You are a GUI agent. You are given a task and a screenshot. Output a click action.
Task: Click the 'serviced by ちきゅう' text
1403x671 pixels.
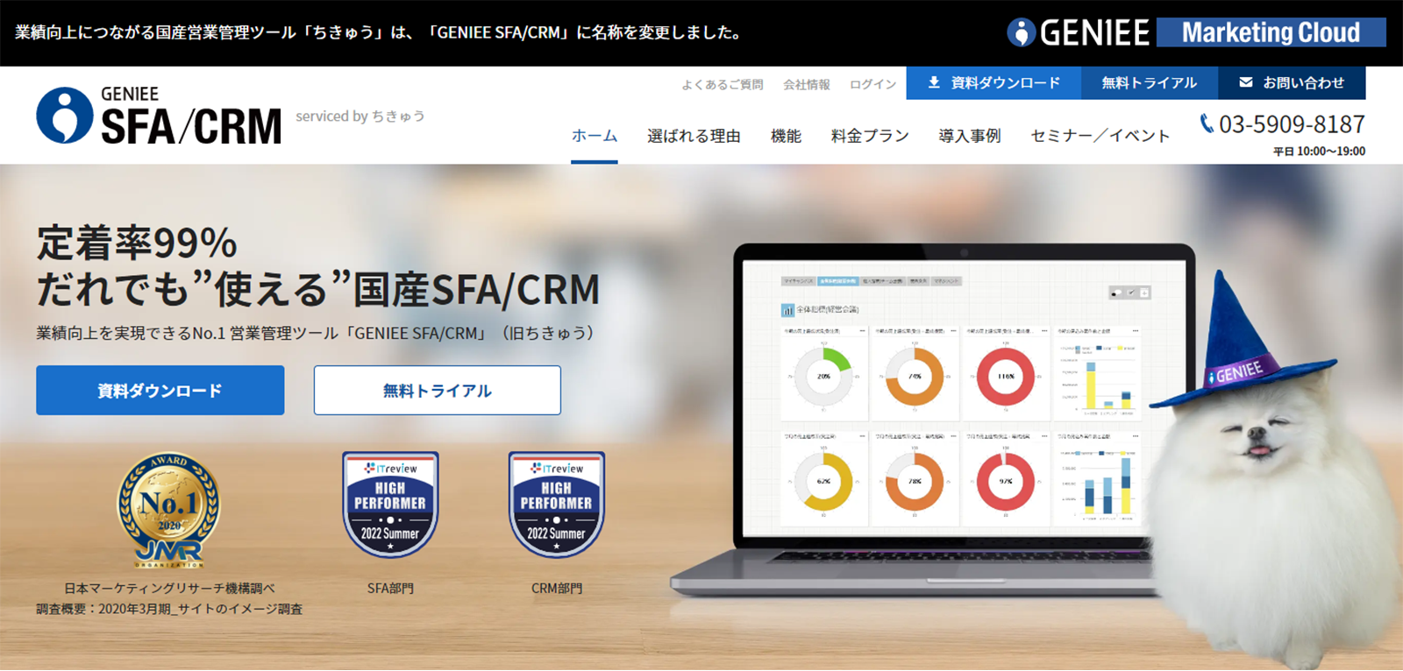coord(360,116)
